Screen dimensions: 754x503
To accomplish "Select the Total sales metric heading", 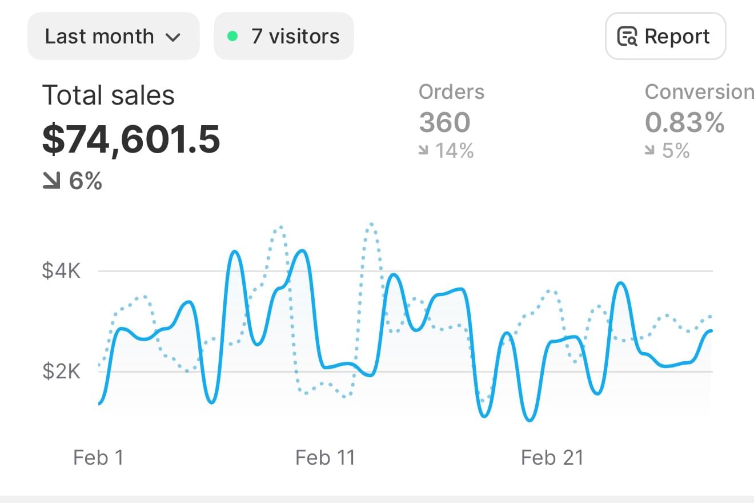I will pyautogui.click(x=109, y=95).
